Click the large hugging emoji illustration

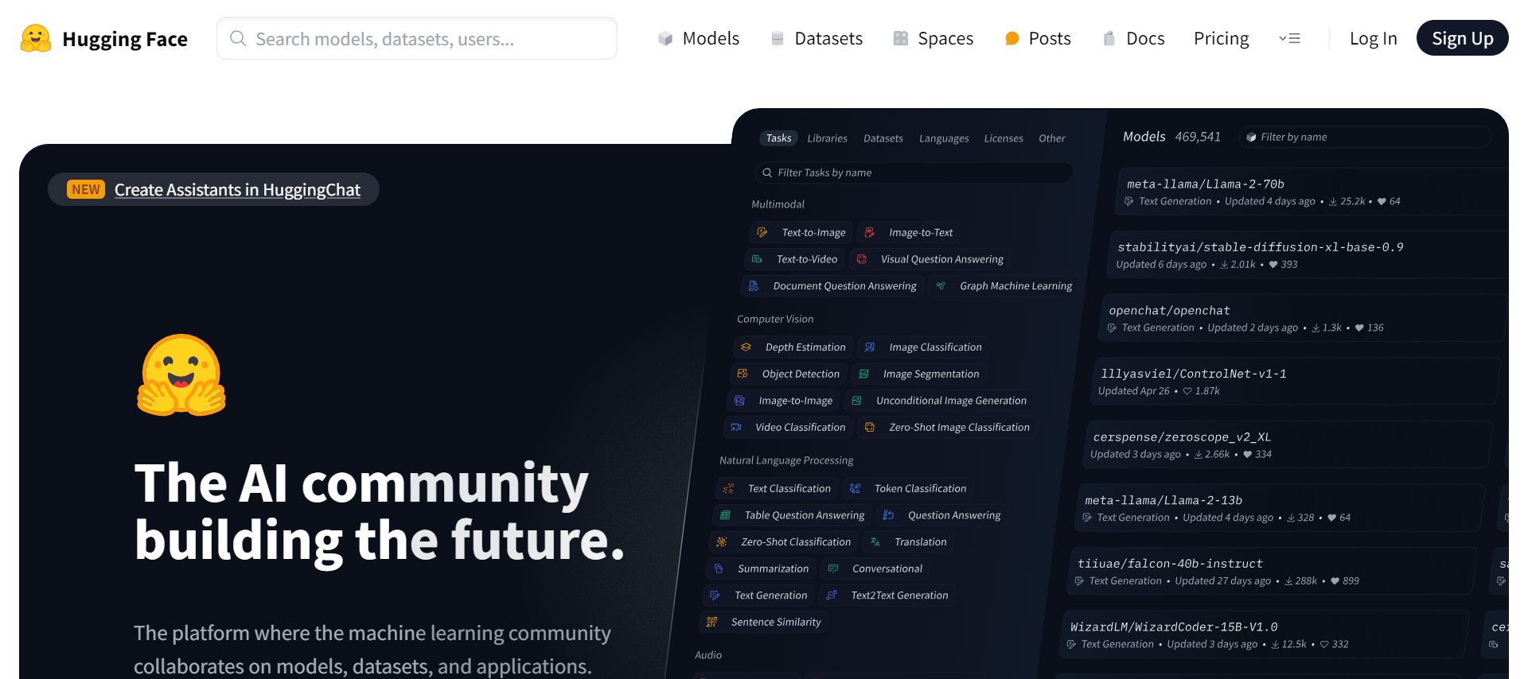pyautogui.click(x=182, y=375)
